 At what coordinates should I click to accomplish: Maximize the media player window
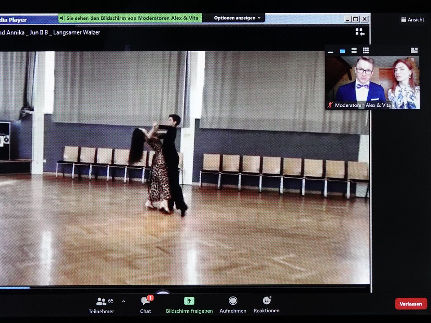(x=356, y=19)
